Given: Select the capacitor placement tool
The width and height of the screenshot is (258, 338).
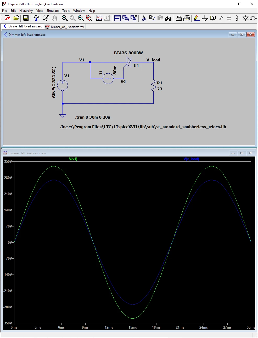Looking at the screenshot, I should (229, 18).
